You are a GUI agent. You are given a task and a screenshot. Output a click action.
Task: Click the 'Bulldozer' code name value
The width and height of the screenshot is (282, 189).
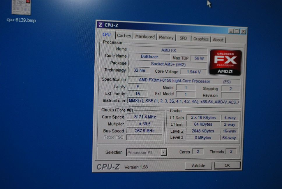click(x=149, y=57)
